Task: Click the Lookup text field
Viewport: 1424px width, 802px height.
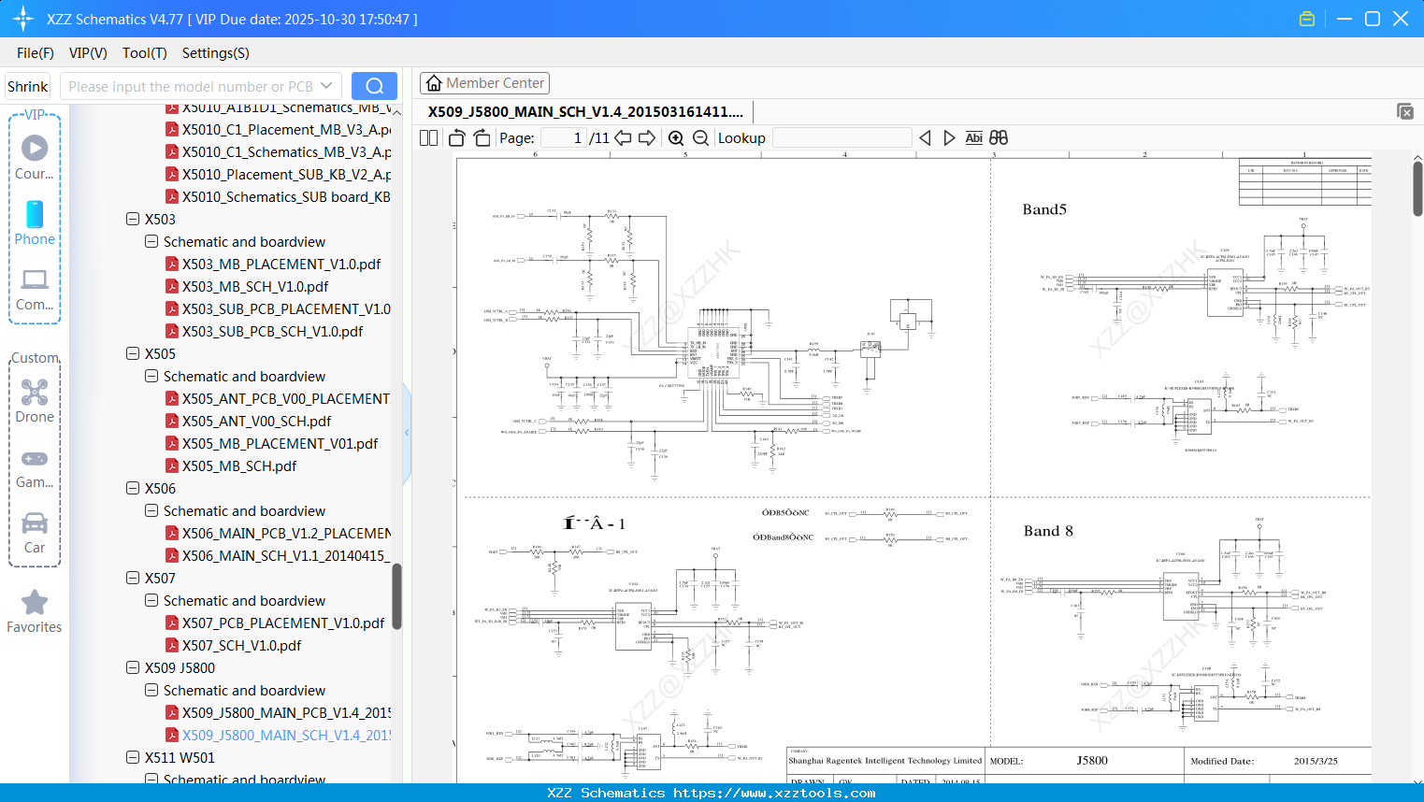Action: 842,137
